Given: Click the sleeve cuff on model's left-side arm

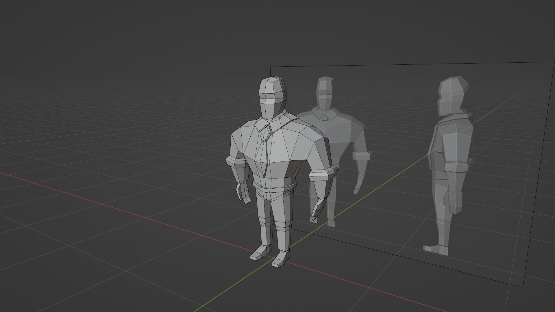Looking at the screenshot, I should point(235,163).
